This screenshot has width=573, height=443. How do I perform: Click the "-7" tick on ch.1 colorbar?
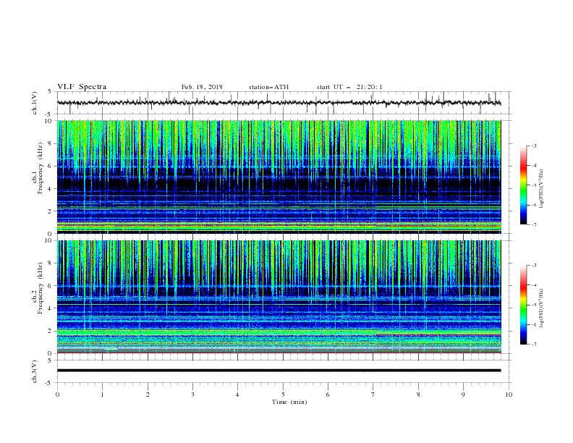pyautogui.click(x=534, y=224)
